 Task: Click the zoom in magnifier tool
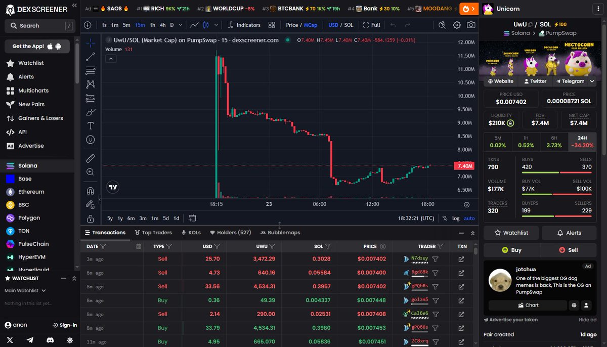pyautogui.click(x=91, y=172)
